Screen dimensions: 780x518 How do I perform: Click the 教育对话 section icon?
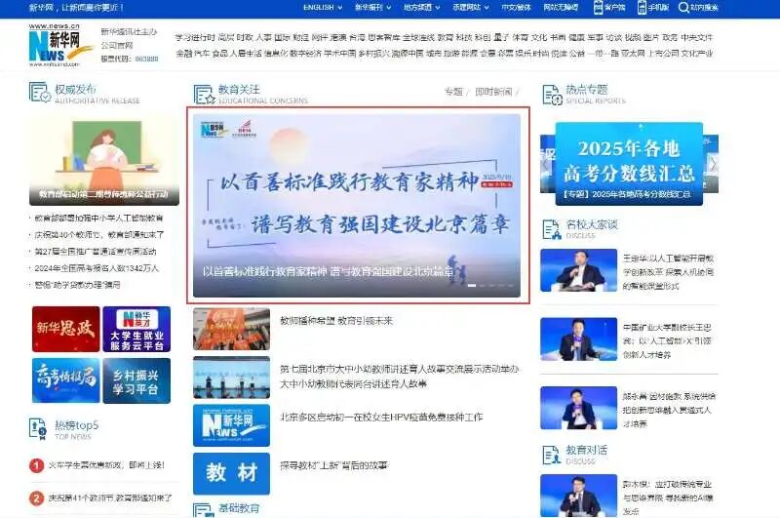click(x=551, y=454)
